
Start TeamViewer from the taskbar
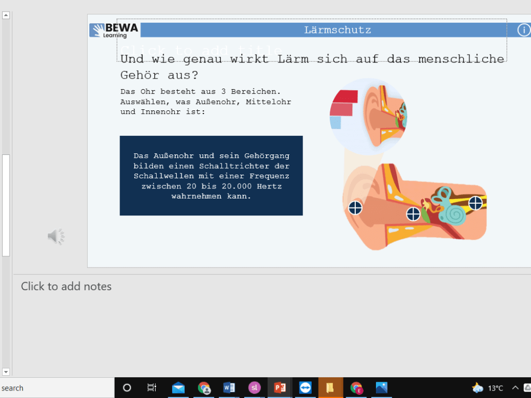tap(306, 388)
